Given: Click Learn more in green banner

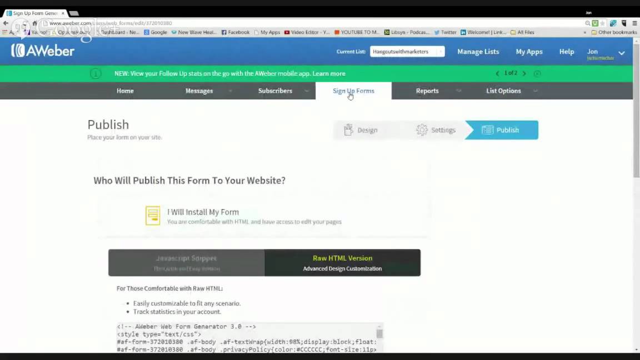Looking at the screenshot, I should point(329,73).
